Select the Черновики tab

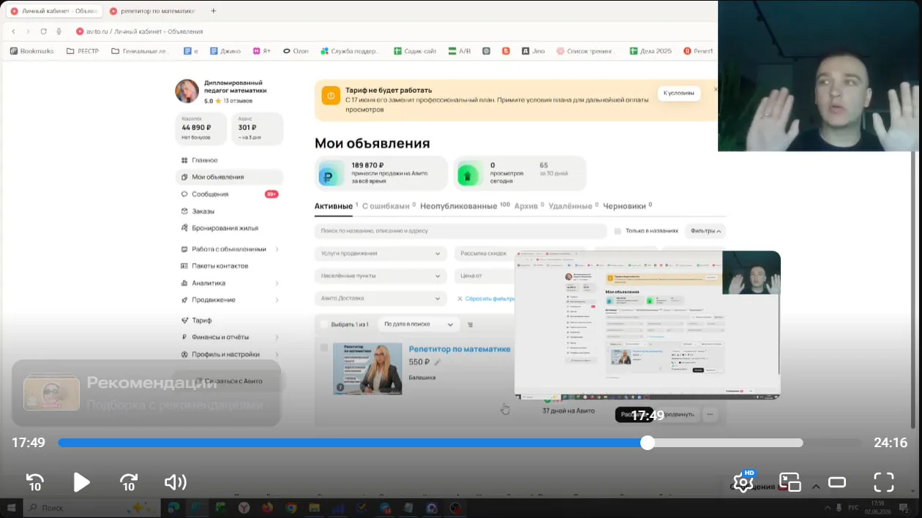[x=624, y=206]
